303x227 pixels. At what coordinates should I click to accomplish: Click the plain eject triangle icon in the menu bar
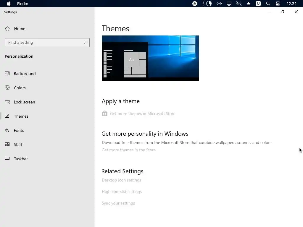click(249, 4)
